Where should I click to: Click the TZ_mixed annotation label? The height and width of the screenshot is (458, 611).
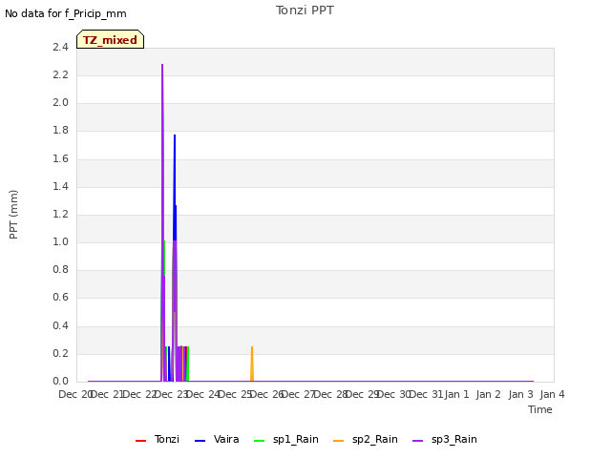coord(111,39)
